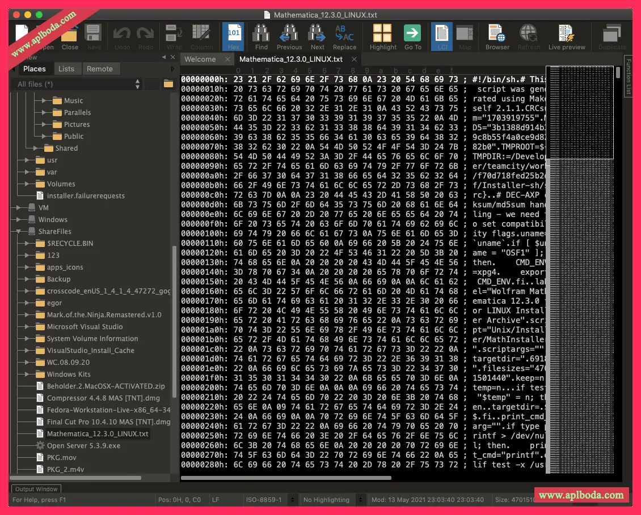Click LF line ending in status bar
The image size is (641, 515).
216,500
